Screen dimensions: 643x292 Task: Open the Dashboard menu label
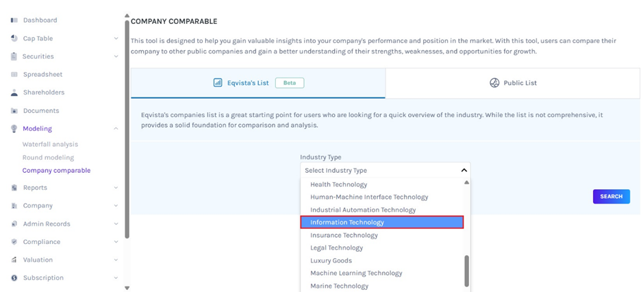click(x=40, y=20)
